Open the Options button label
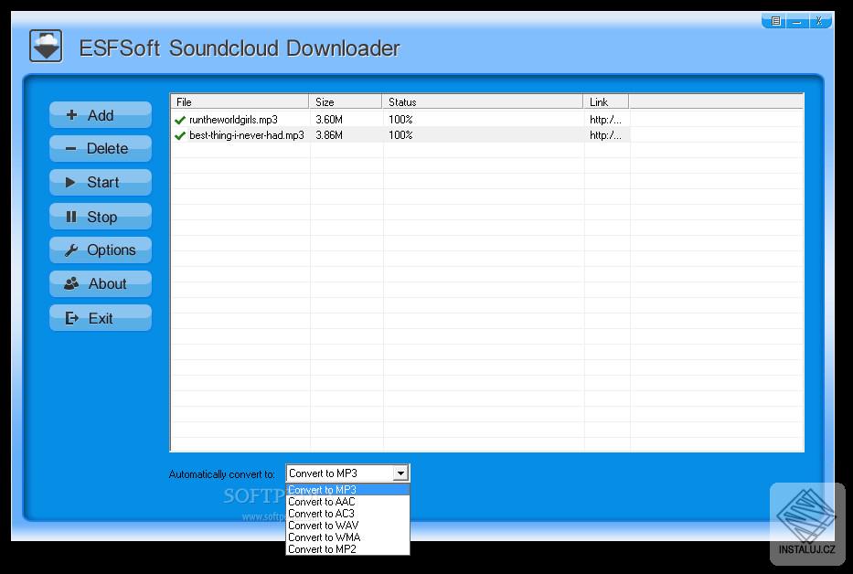Screen dimensions: 853x574 click(111, 250)
